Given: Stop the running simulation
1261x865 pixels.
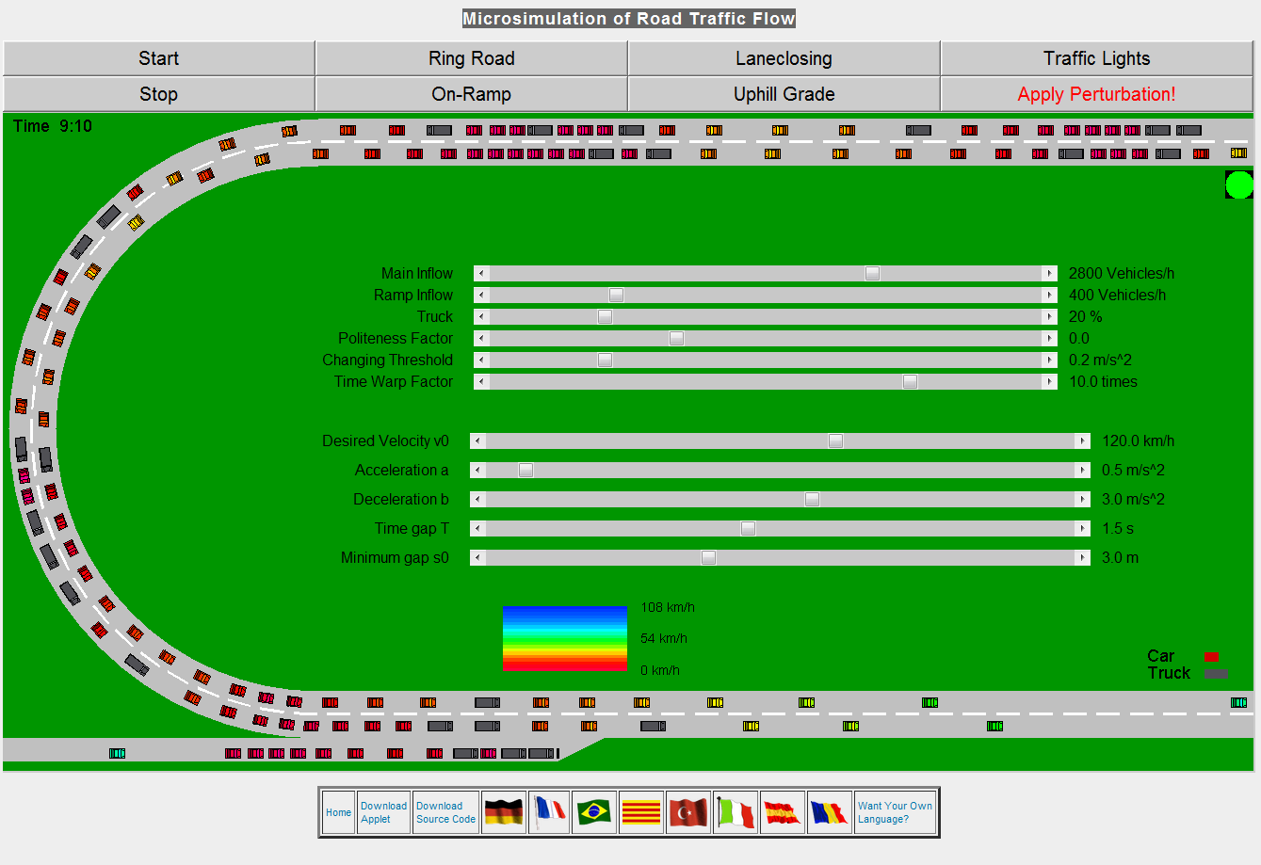Looking at the screenshot, I should pyautogui.click(x=158, y=94).
